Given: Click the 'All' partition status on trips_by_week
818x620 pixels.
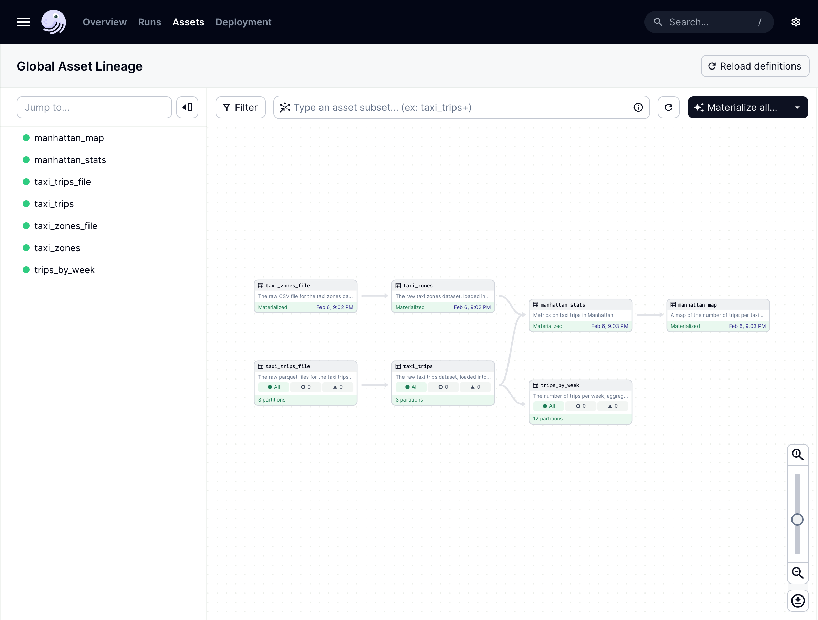Looking at the screenshot, I should pos(549,406).
